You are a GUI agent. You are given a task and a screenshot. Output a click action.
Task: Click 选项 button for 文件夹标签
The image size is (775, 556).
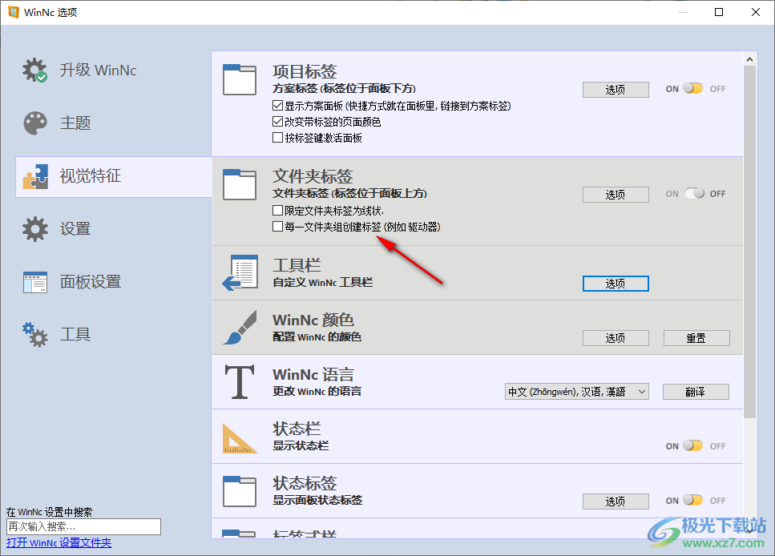(616, 194)
